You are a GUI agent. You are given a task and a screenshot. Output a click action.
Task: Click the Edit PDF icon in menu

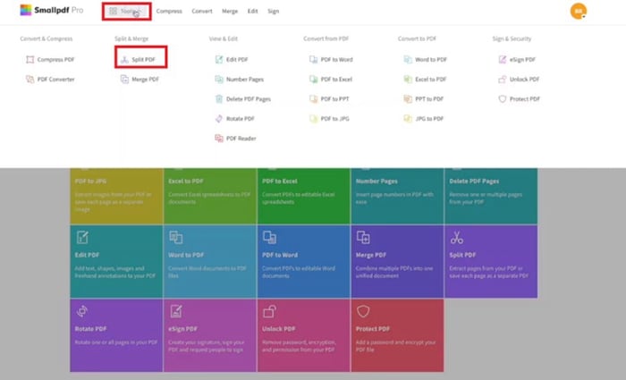218,60
